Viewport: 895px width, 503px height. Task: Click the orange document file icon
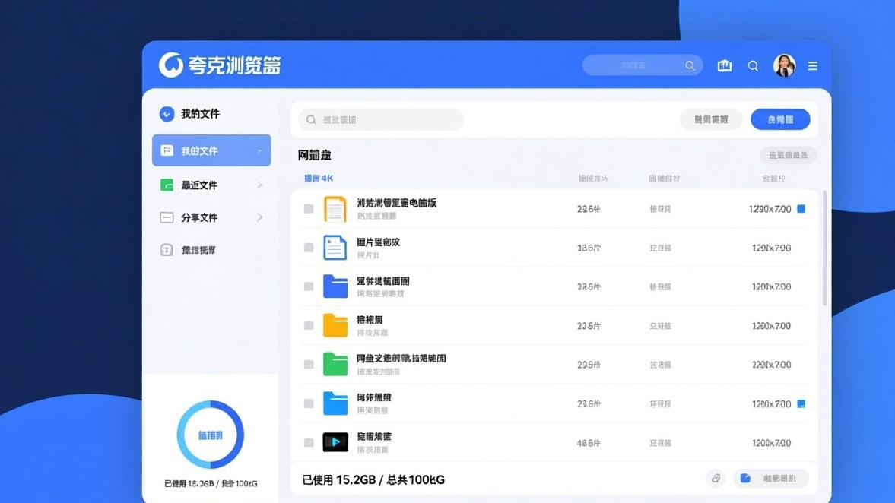pyautogui.click(x=335, y=209)
